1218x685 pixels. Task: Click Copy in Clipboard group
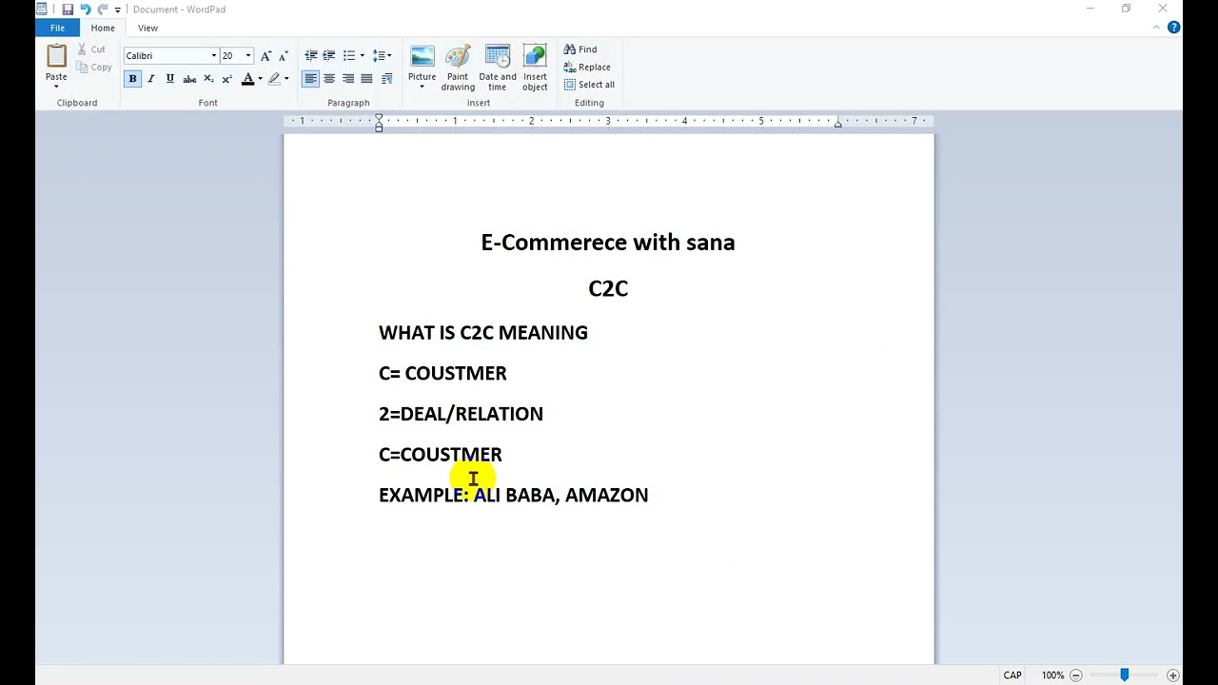point(94,68)
